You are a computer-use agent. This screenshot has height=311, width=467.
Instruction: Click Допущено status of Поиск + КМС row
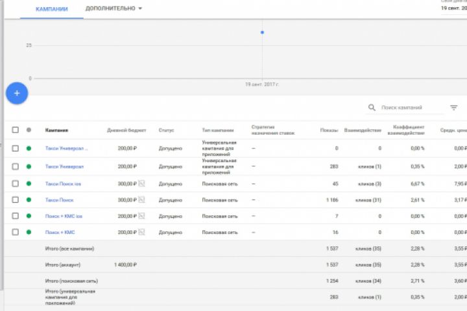[171, 232]
